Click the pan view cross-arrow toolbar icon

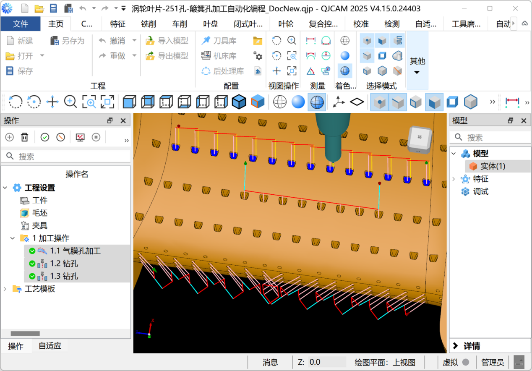(x=52, y=102)
